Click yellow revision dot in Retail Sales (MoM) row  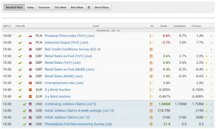tap(207, 76)
